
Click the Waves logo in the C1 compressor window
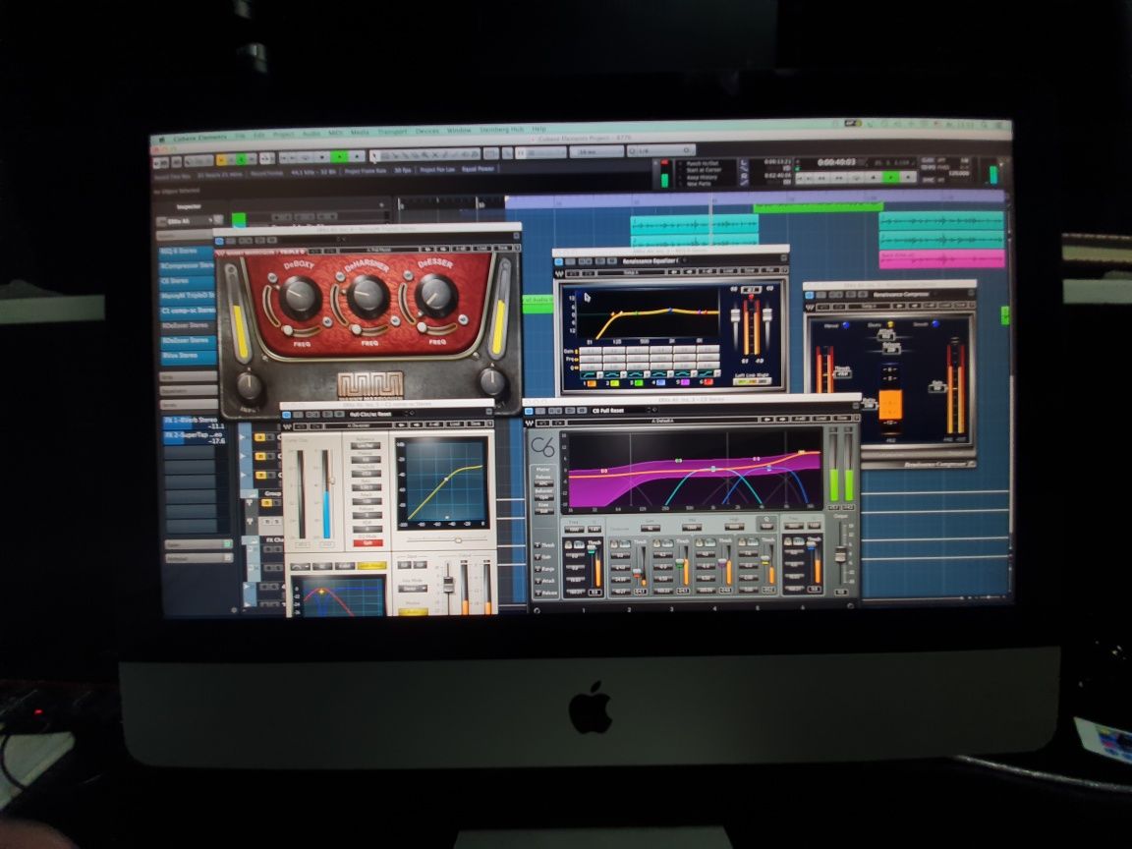[287, 426]
